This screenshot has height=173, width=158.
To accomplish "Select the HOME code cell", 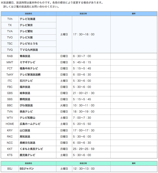I will click(x=10, y=124).
